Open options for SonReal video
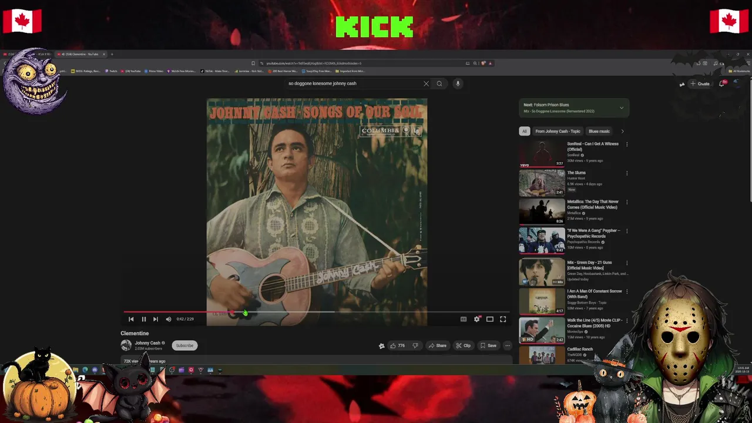The width and height of the screenshot is (752, 423). tap(627, 144)
